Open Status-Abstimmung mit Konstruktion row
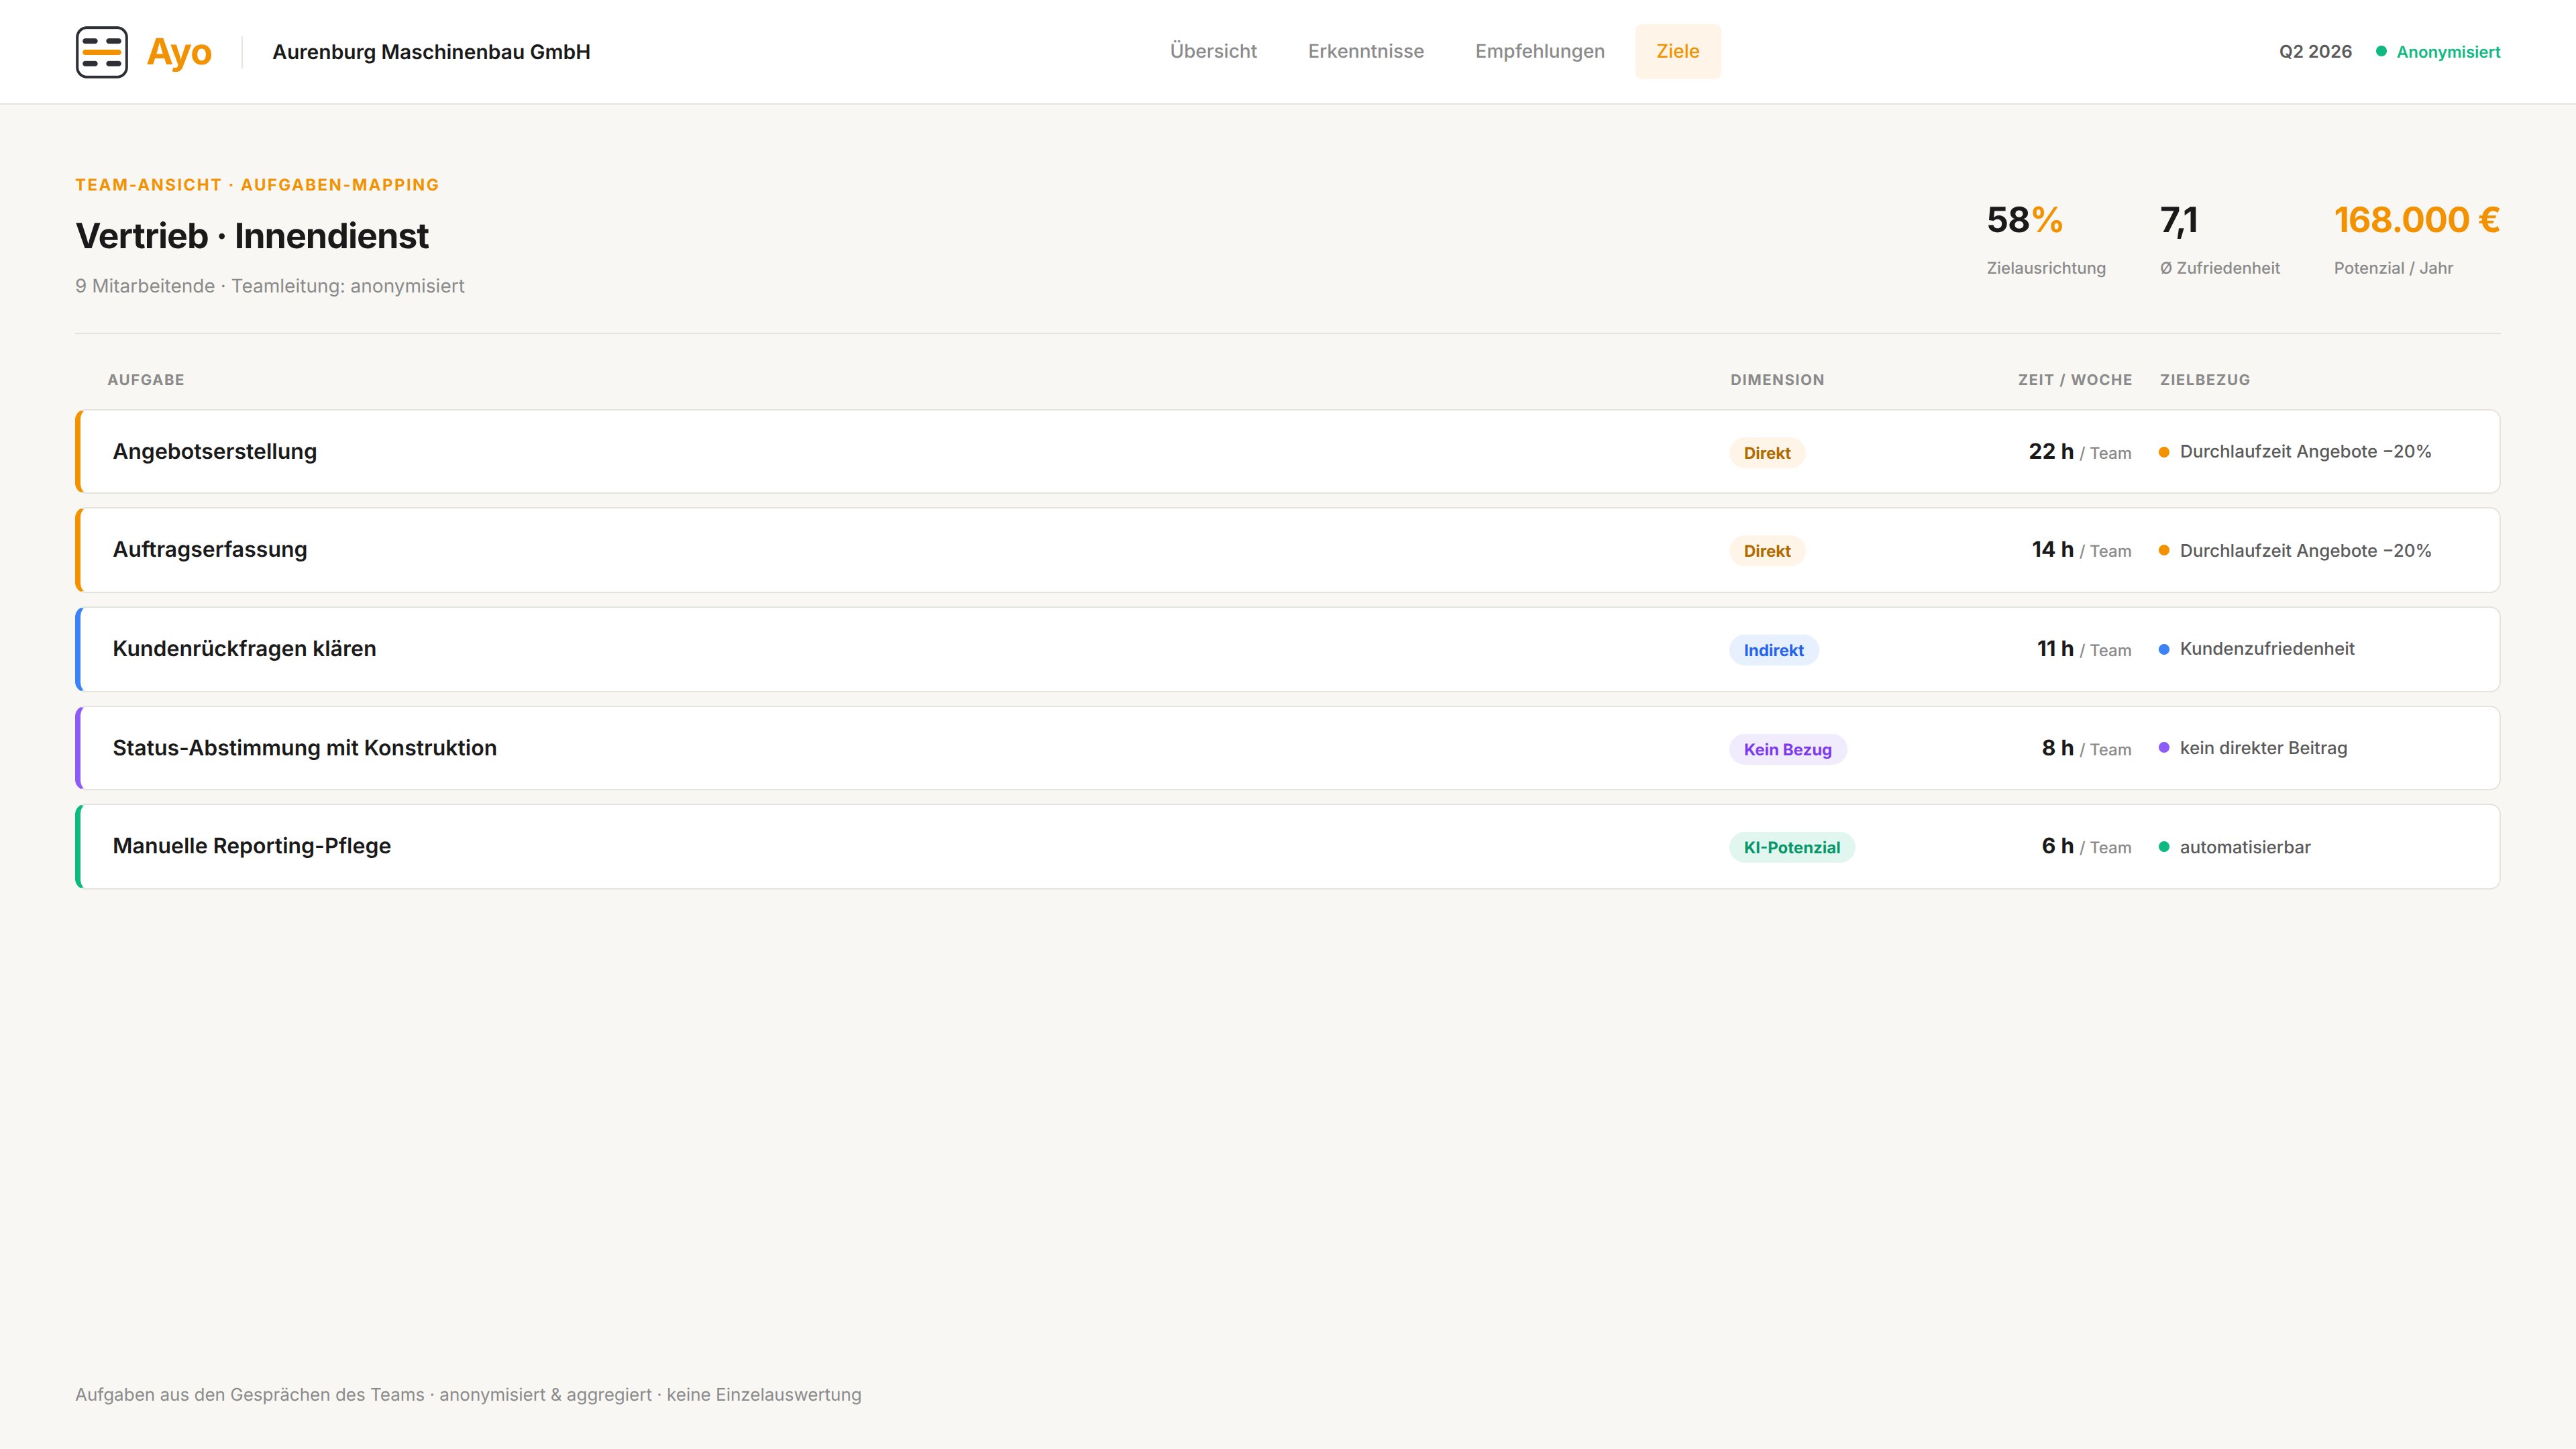Screen dimensions: 2576x1449 pyautogui.click(x=1288, y=748)
